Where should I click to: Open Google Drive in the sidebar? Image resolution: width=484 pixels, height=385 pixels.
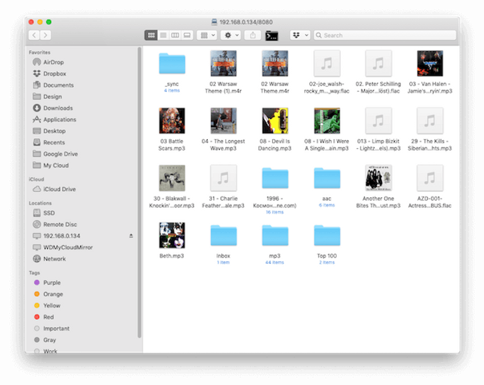click(55, 153)
